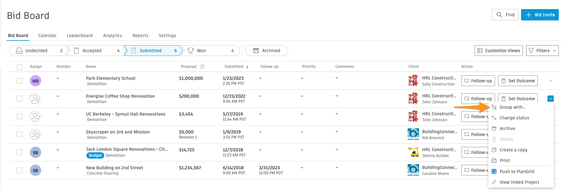This screenshot has height=190, width=566.
Task: Click the Submitted column sort arrow
Action: [248, 67]
